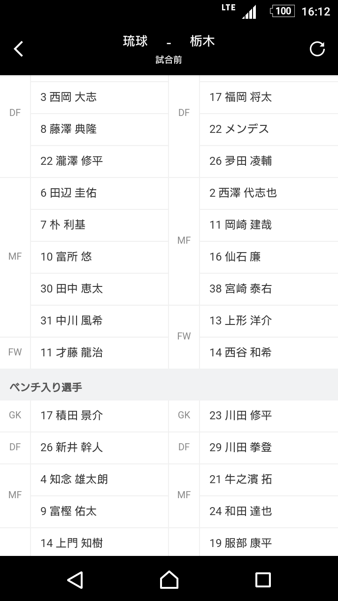
Task: Open bench player 23 川田 修平
Action: (x=268, y=416)
